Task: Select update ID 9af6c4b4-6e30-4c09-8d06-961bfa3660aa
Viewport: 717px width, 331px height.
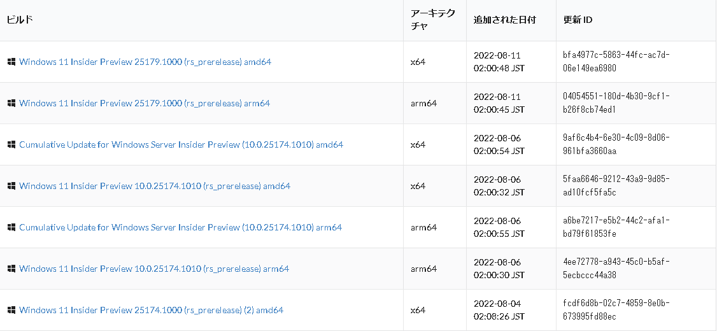Action: click(x=616, y=144)
